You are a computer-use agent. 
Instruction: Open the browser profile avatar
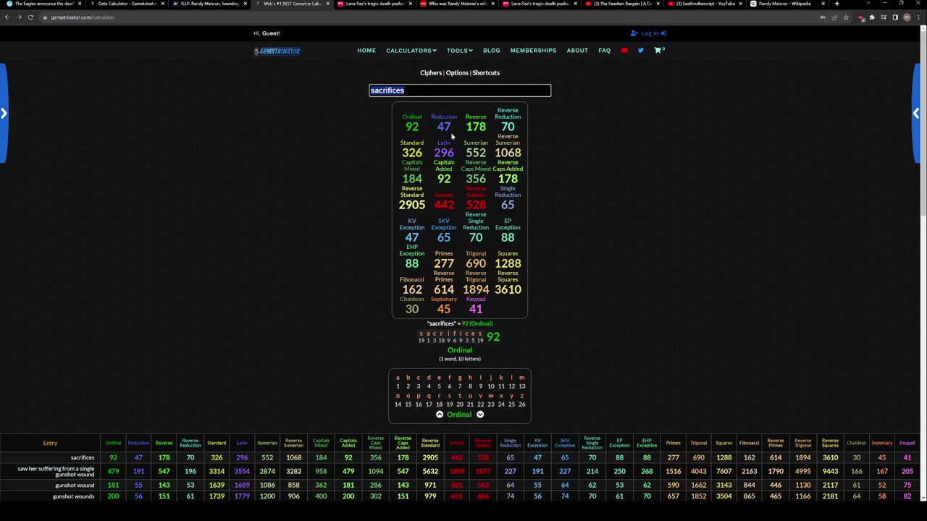pos(907,17)
